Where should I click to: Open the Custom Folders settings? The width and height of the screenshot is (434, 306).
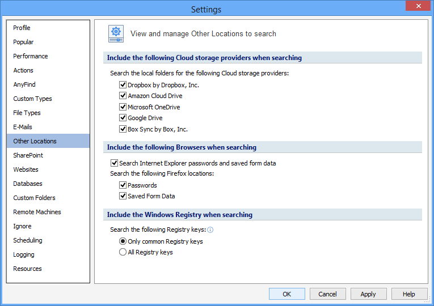(x=34, y=198)
